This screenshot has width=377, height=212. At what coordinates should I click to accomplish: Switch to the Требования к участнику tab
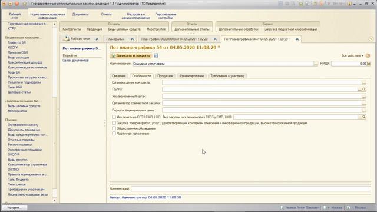(227, 76)
